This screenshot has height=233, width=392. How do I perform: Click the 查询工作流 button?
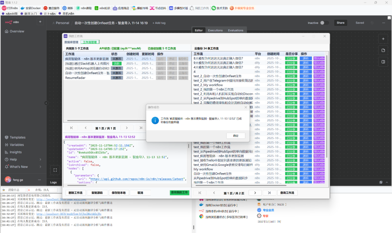tap(287, 193)
